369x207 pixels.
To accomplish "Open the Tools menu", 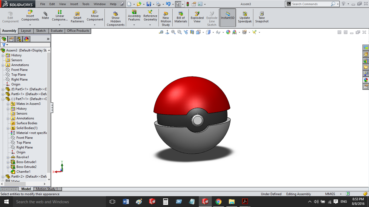I will 86,4.
